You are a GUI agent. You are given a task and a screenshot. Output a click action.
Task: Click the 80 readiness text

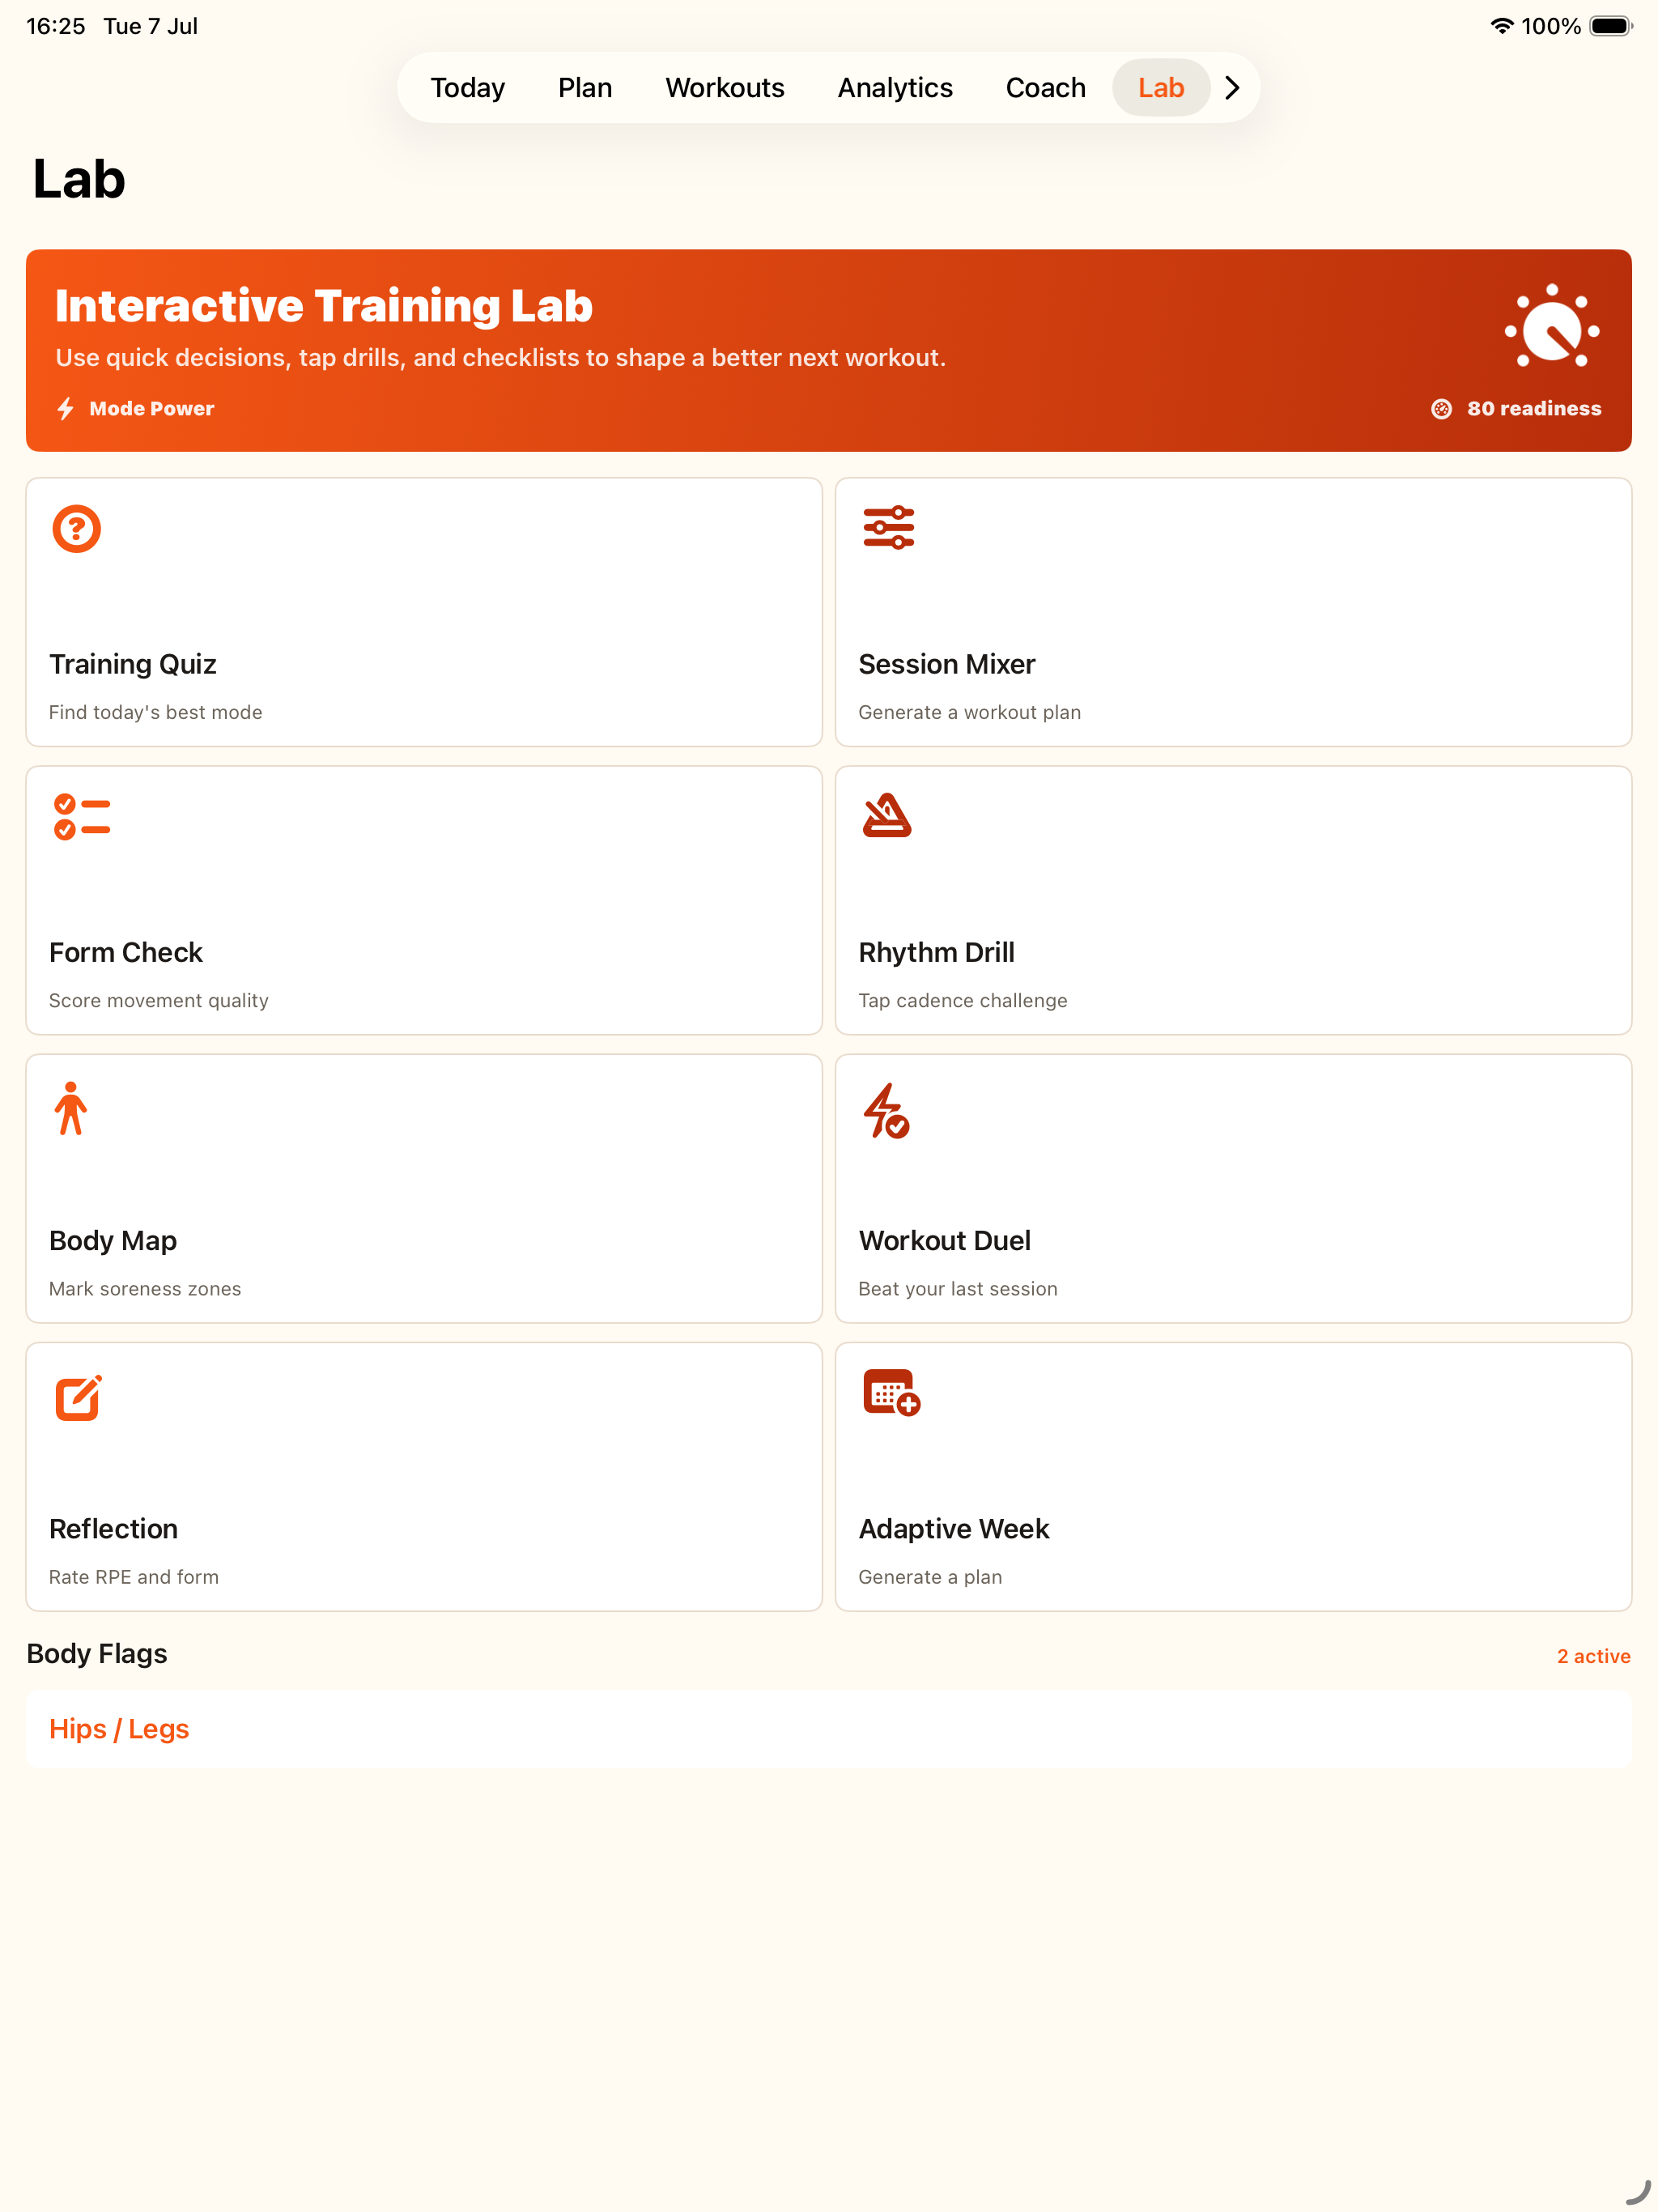[x=1534, y=408]
